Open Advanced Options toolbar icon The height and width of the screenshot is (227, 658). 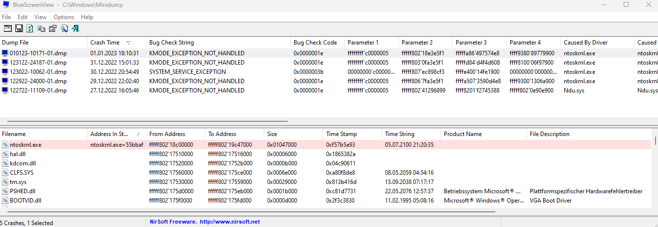pos(7,28)
